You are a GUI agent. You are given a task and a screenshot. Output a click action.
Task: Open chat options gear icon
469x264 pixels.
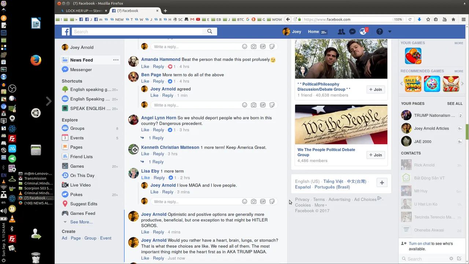451,258
